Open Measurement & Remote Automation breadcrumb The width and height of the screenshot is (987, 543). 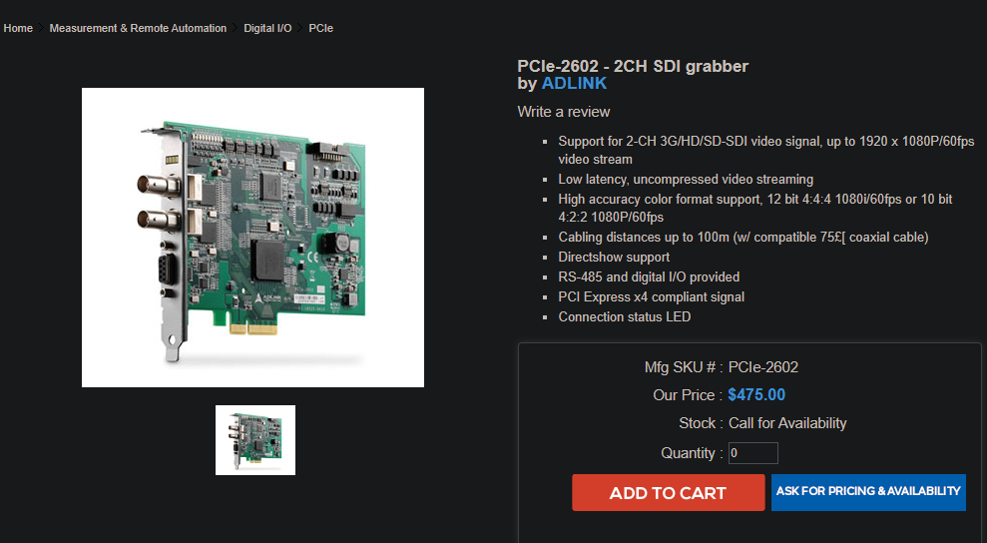pyautogui.click(x=138, y=28)
